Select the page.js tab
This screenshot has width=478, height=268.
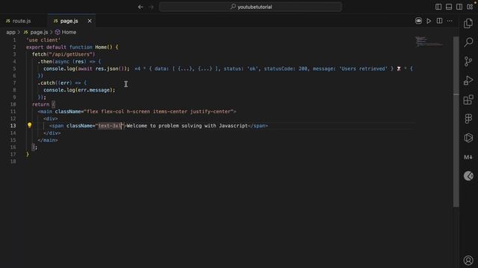point(69,21)
